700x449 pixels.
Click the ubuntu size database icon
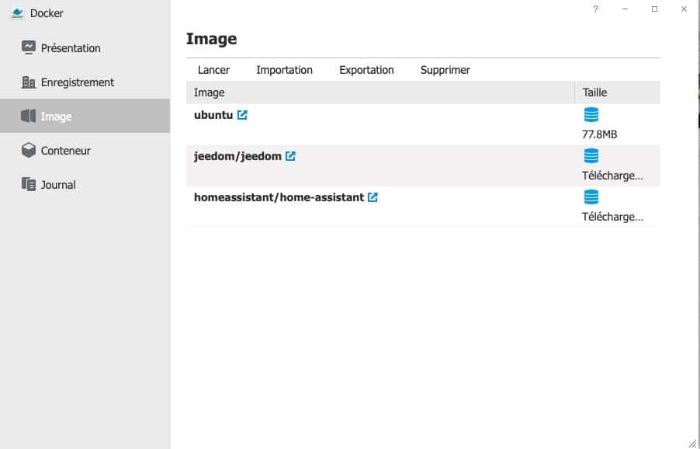tap(591, 115)
